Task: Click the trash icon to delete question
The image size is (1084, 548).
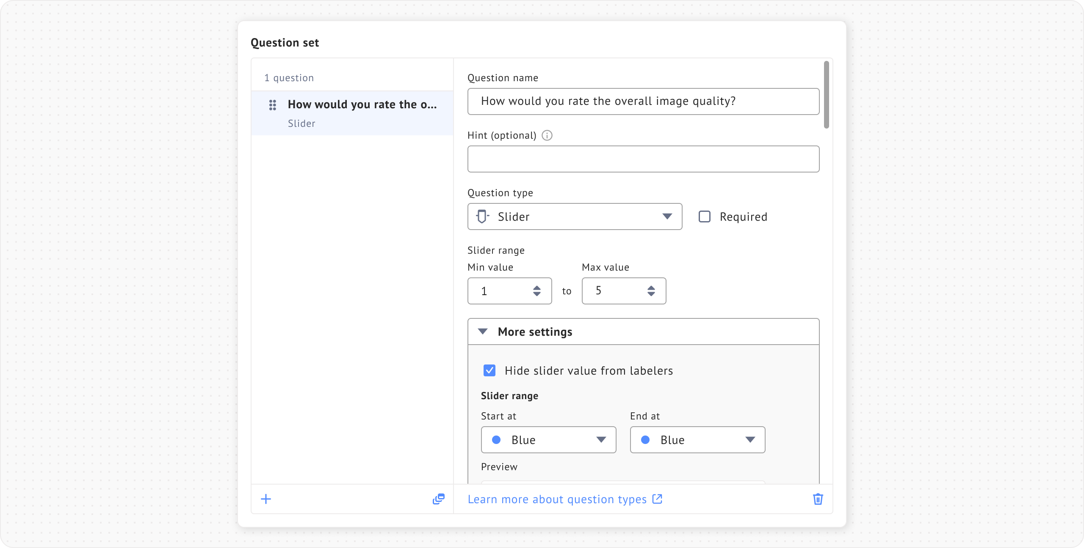Action: [x=818, y=499]
